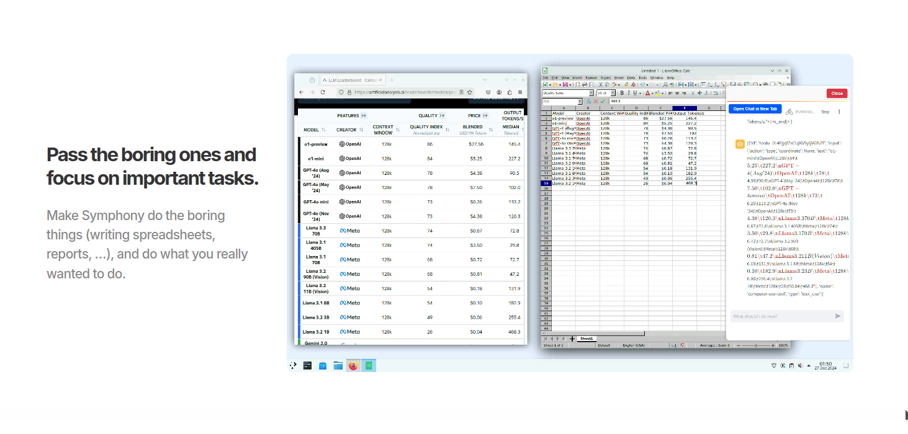
Task: Toggle Center Horizontally alignment in Calc
Action: coord(677,93)
